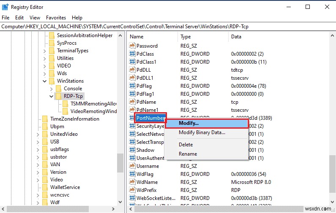Viewport: 336px width, 213px height.
Task: Click the PdName1 string value icon
Action: click(132, 110)
